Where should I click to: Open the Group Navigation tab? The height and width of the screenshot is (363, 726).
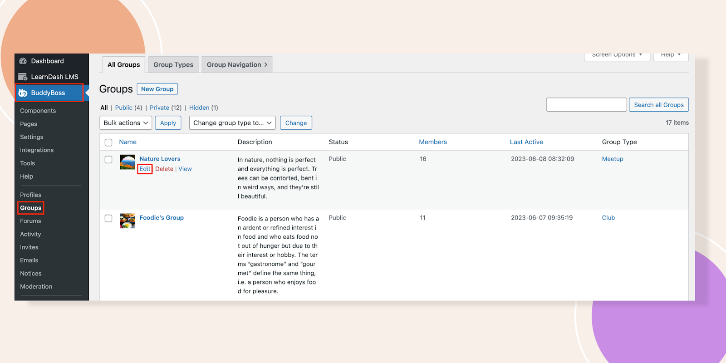(237, 64)
